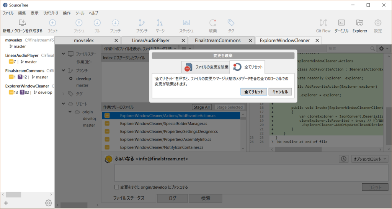Switch to the 検索 bottom tab
Screen dimensions: 392x209
[x=206, y=198]
